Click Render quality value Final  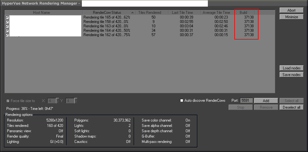(x=60, y=136)
